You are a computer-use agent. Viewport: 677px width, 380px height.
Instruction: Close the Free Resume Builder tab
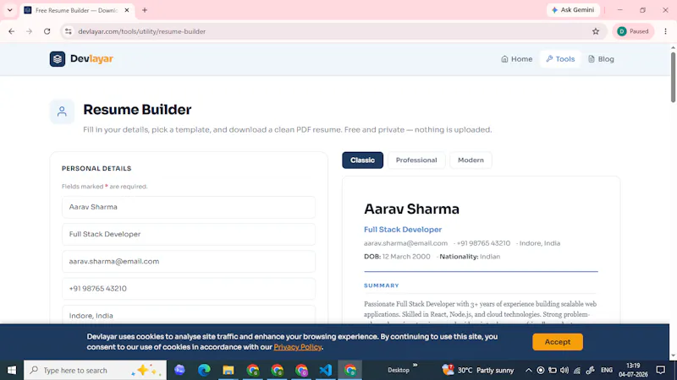127,10
